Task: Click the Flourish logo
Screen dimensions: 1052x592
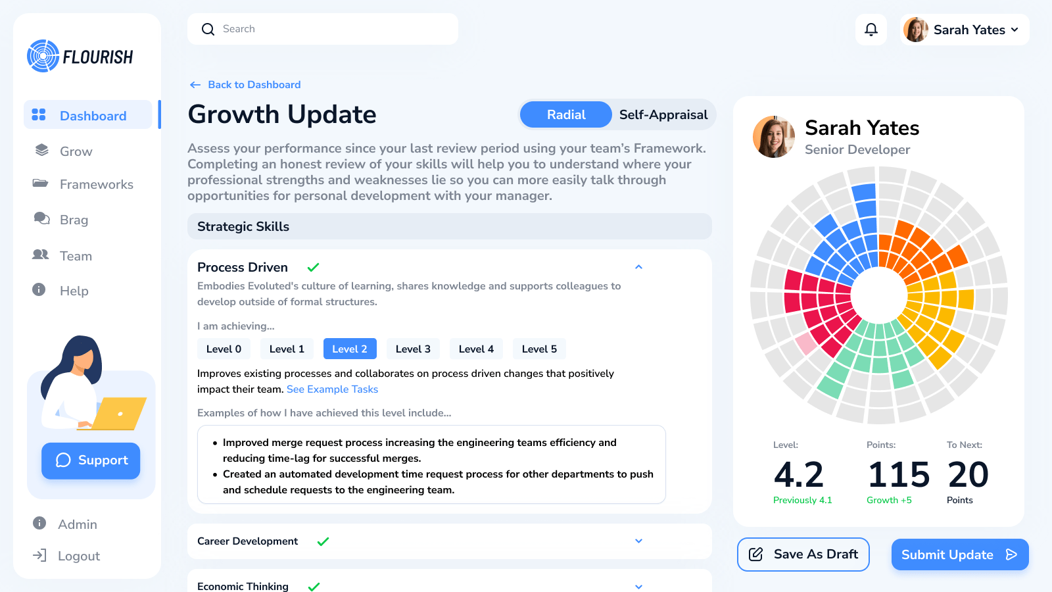Action: click(x=80, y=57)
